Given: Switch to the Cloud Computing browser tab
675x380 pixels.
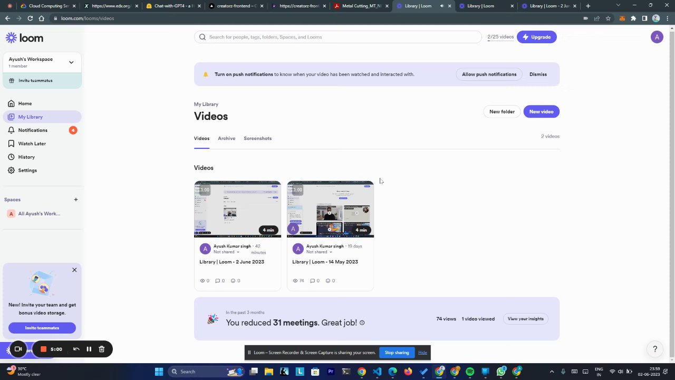Looking at the screenshot, I should click(47, 6).
